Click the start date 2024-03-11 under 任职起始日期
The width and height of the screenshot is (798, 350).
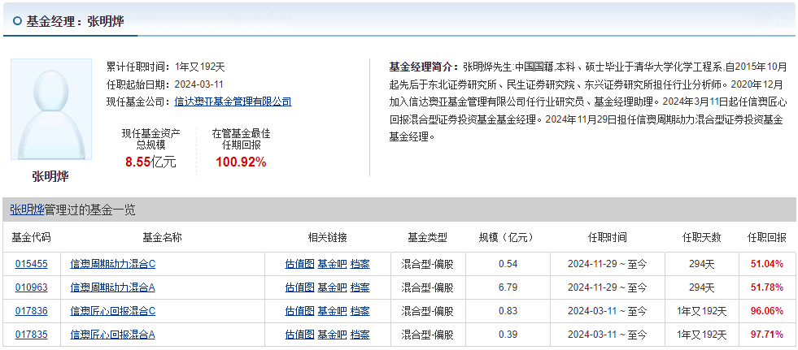(x=199, y=84)
